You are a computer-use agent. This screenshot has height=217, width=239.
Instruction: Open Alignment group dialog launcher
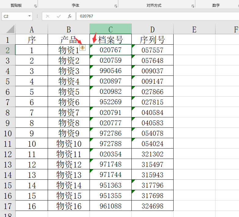(x=193, y=6)
